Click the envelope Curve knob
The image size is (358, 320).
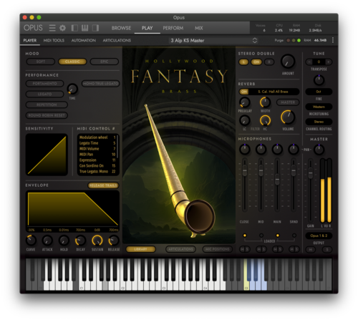[x=31, y=241]
